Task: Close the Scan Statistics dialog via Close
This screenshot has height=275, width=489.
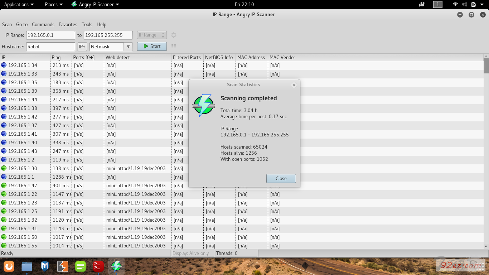Action: click(x=281, y=178)
